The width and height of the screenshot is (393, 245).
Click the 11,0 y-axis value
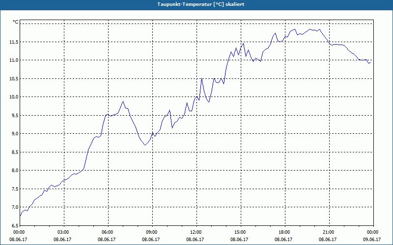[14, 60]
